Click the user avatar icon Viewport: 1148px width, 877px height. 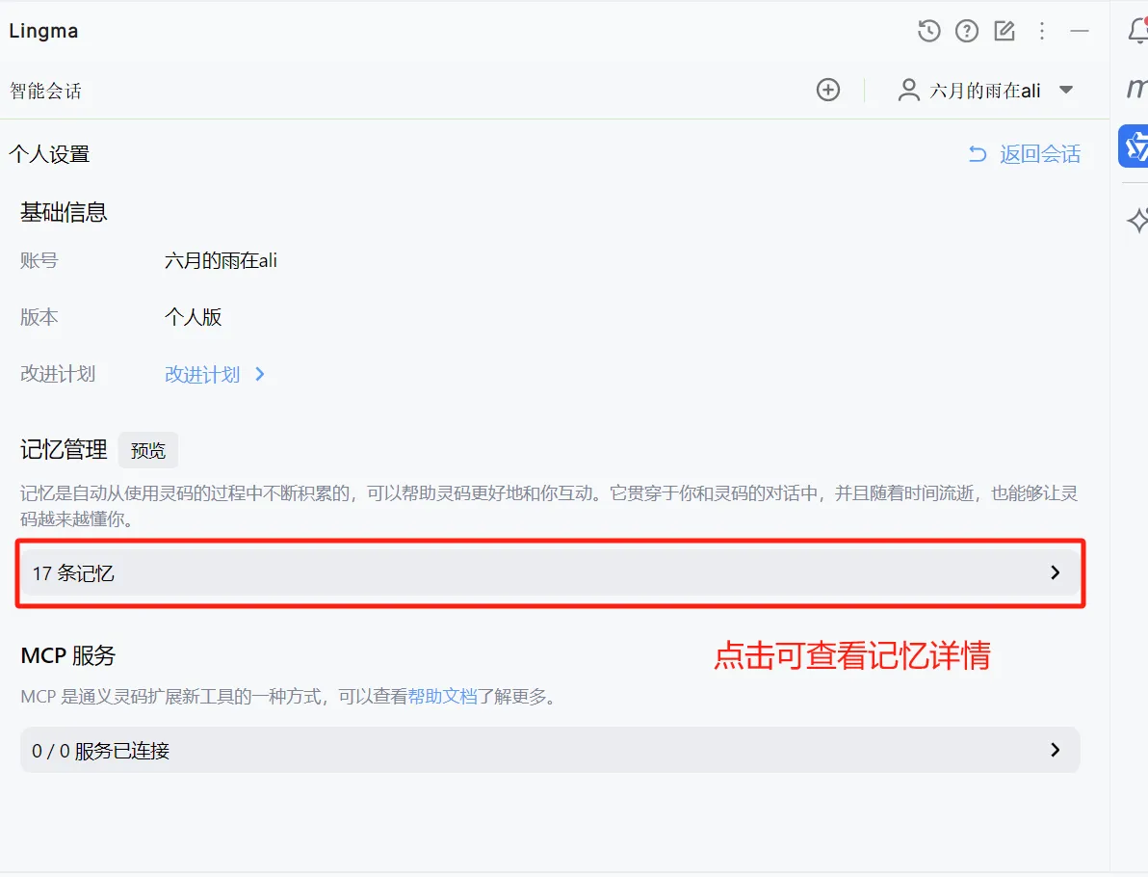pyautogui.click(x=908, y=91)
